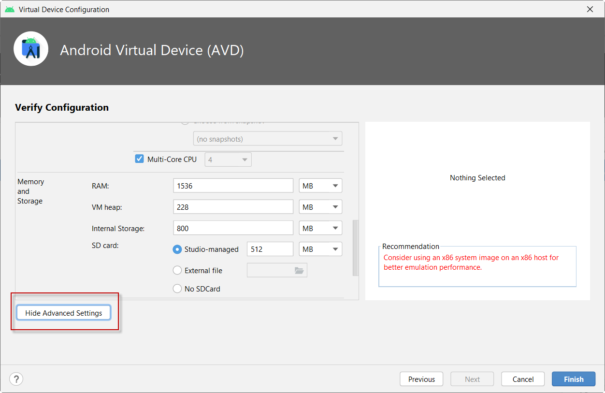Click the RAM: label

point(101,186)
